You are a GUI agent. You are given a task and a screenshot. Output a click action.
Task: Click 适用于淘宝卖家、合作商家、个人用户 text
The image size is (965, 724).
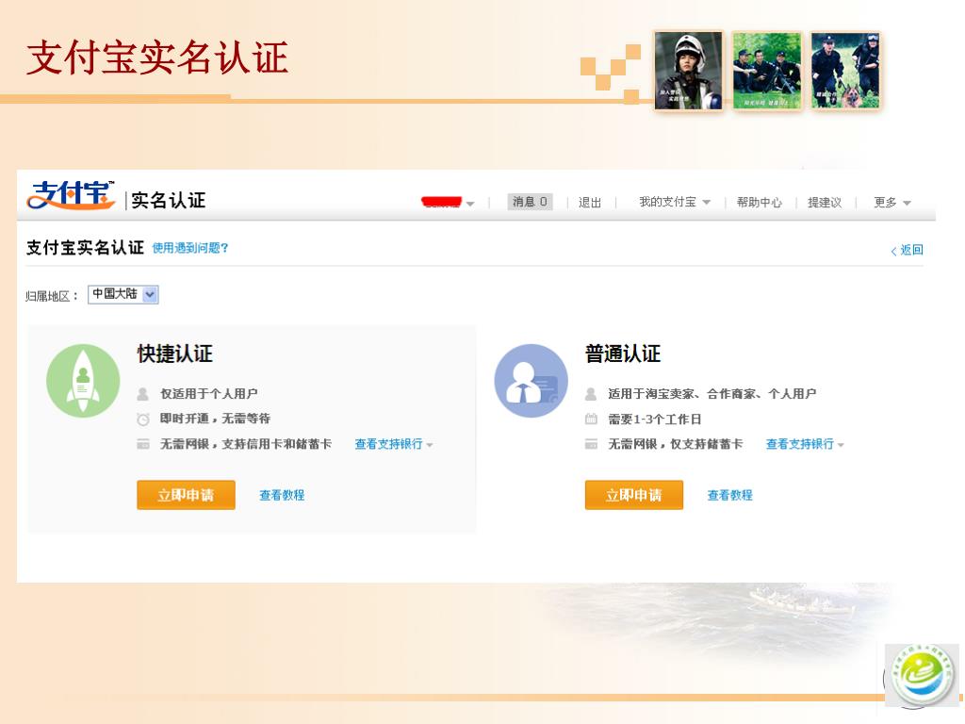[x=712, y=393]
